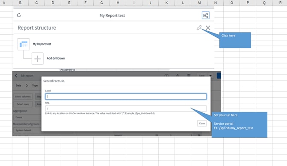The height and width of the screenshot is (166, 287).
Task: Click the Add drilldown label
Action: 56,58
